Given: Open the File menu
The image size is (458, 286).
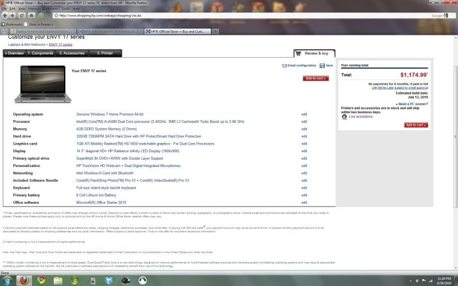Looking at the screenshot, I should point(4,9).
